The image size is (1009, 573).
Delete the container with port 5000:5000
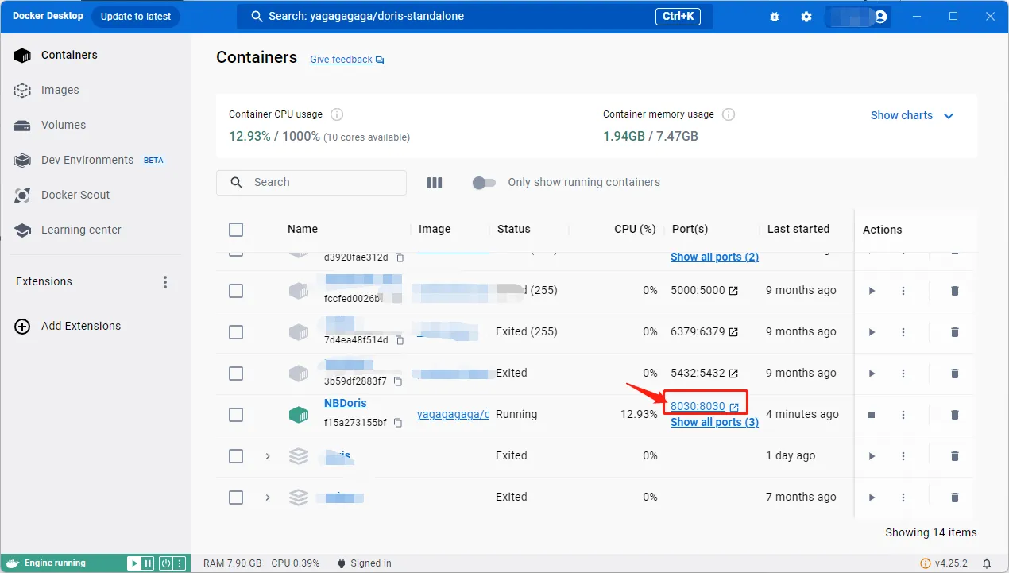point(955,291)
